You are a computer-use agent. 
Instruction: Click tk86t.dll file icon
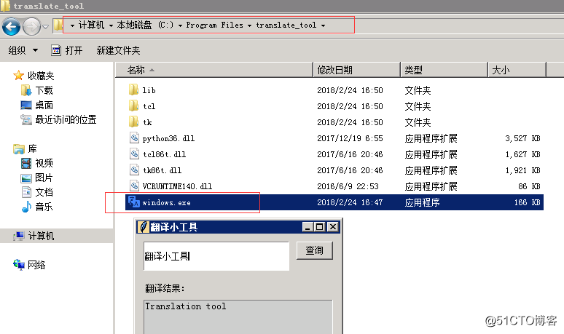tap(134, 170)
